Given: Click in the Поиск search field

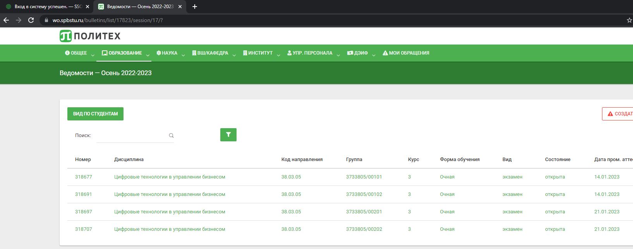Looking at the screenshot, I should [132, 136].
